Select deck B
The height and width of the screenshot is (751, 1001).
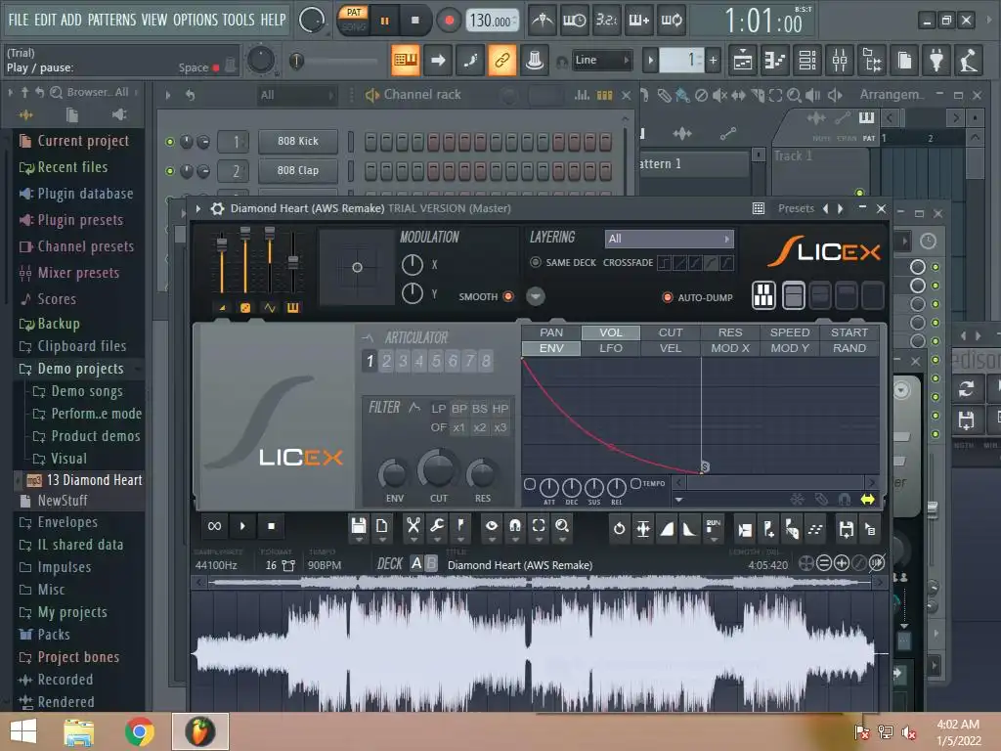pyautogui.click(x=431, y=563)
